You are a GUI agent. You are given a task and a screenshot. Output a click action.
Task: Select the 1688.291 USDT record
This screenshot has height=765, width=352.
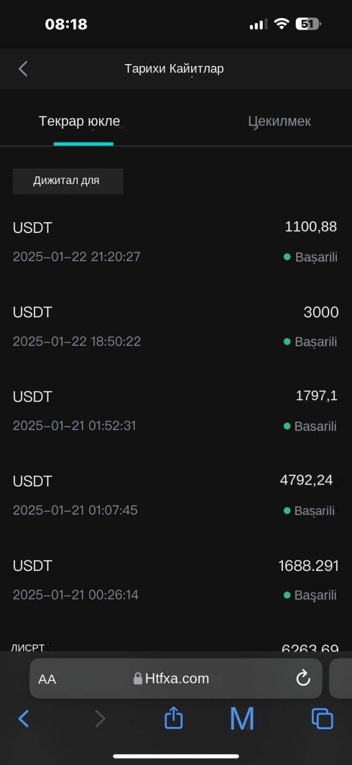(x=175, y=580)
